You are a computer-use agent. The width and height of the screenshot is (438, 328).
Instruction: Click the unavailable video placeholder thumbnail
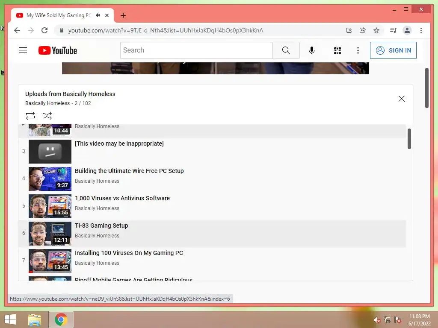pos(50,152)
